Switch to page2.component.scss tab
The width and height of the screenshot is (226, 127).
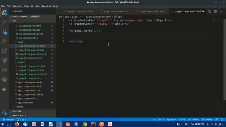[x=152, y=11]
